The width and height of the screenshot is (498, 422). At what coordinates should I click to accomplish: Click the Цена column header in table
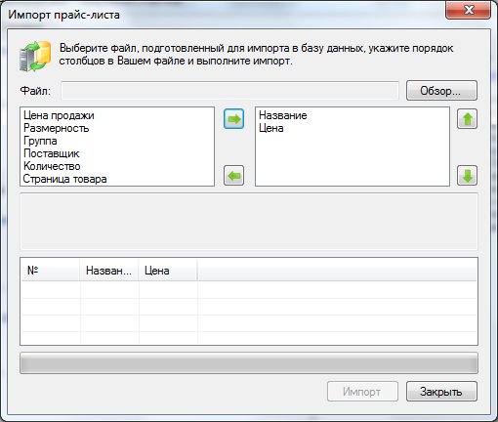(x=167, y=271)
